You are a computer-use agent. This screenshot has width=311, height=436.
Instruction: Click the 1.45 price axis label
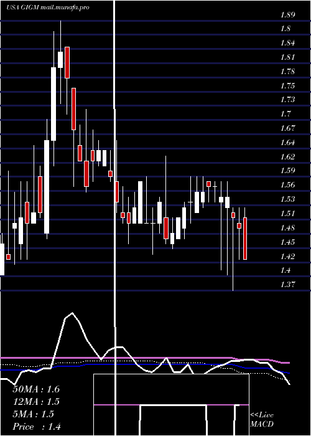pos(287,242)
